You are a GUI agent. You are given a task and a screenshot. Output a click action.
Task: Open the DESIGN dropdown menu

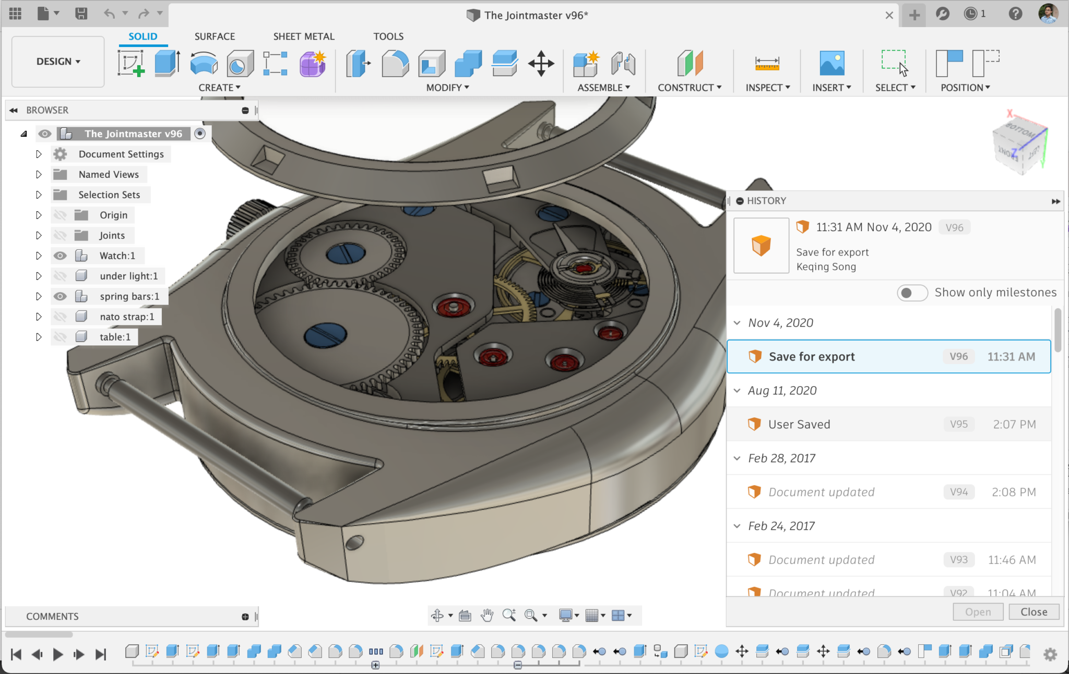pyautogui.click(x=57, y=61)
